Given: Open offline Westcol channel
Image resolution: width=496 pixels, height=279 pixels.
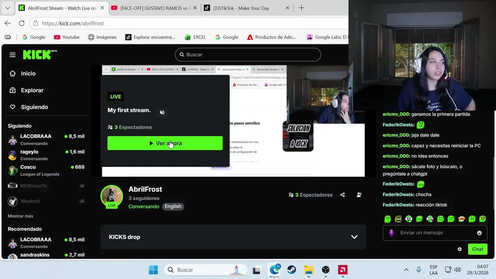Looking at the screenshot, I should coord(46,201).
